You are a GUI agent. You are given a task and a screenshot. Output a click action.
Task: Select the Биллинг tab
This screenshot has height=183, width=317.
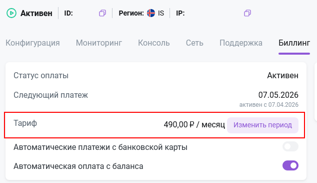coord(294,43)
